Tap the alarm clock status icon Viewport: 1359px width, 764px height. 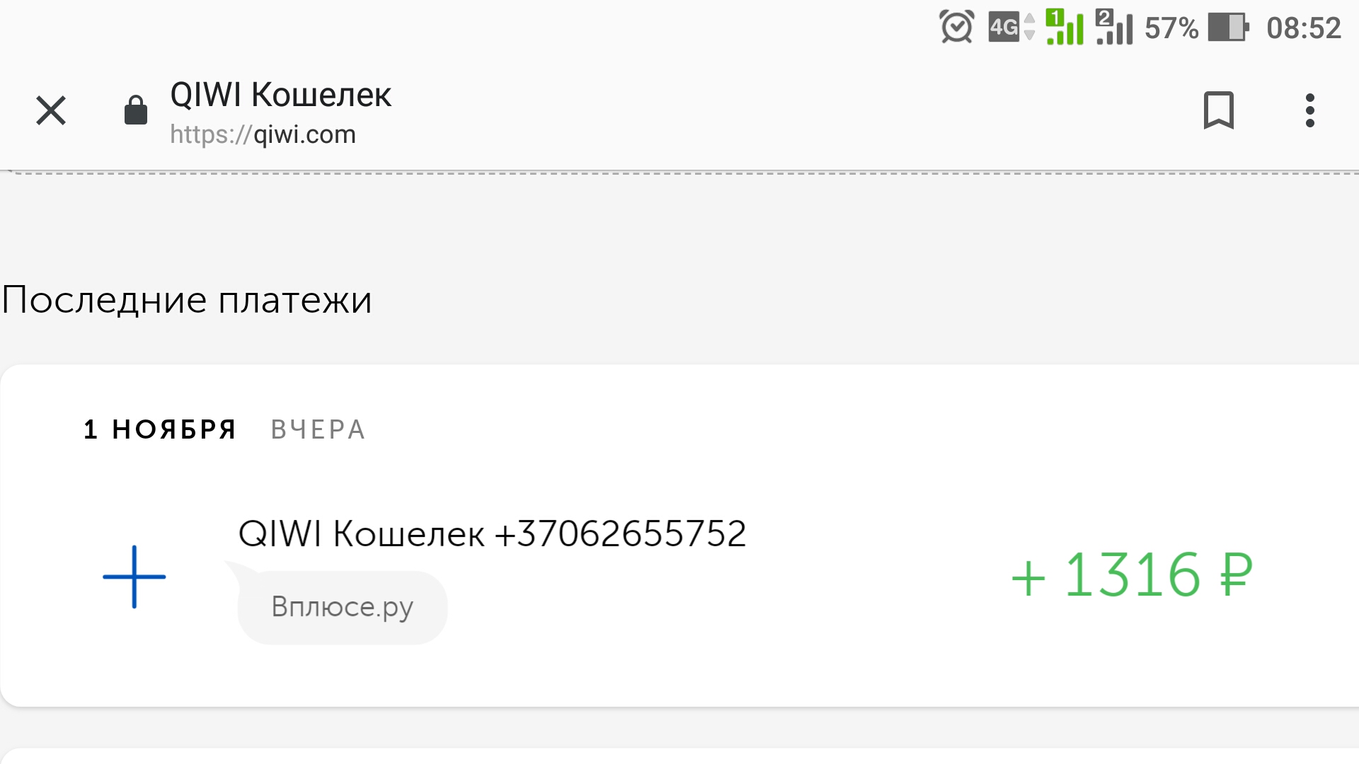pyautogui.click(x=957, y=27)
